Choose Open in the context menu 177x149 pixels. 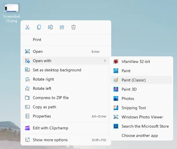tap(66, 52)
